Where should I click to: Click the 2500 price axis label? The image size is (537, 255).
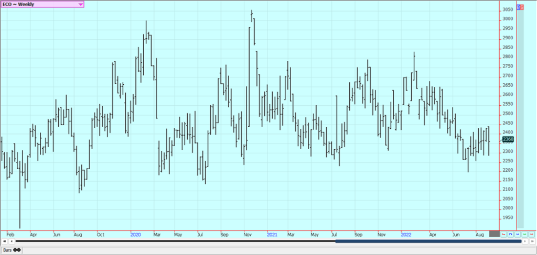pyautogui.click(x=508, y=114)
